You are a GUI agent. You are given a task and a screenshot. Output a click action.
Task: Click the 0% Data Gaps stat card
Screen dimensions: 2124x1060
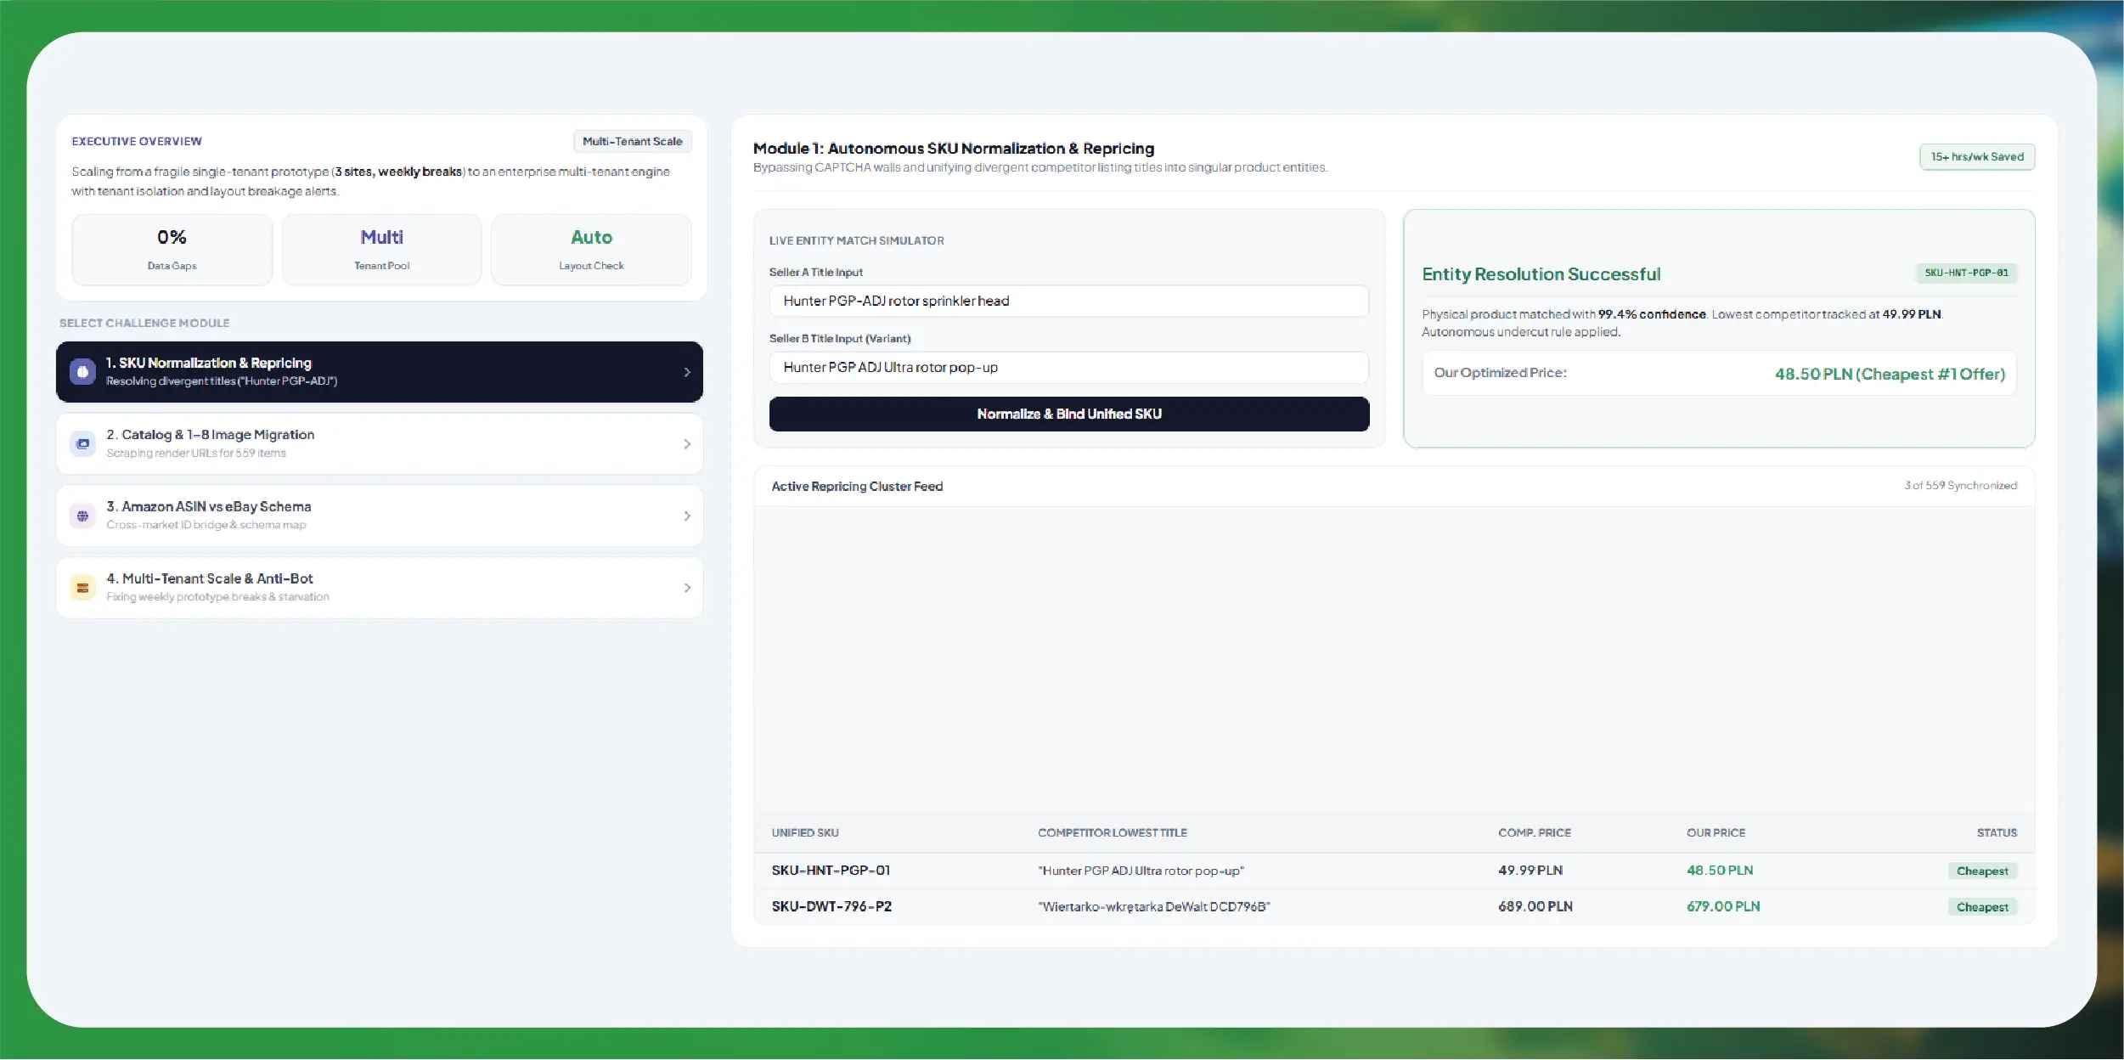pos(172,250)
